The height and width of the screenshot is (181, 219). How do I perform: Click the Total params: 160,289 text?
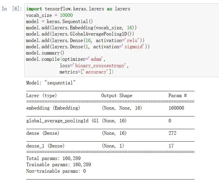tap(53, 158)
